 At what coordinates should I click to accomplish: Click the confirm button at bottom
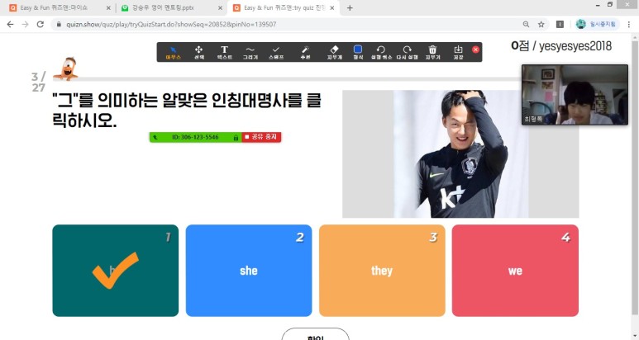(316, 335)
